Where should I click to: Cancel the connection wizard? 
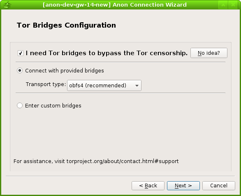click(219, 186)
